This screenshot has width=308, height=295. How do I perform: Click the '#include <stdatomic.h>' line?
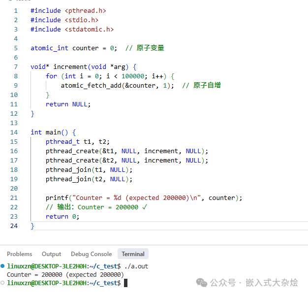[72, 30]
